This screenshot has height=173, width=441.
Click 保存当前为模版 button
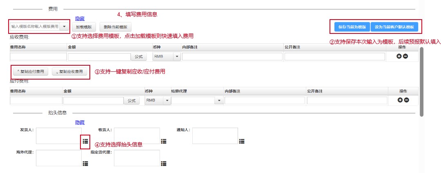pos(352,27)
